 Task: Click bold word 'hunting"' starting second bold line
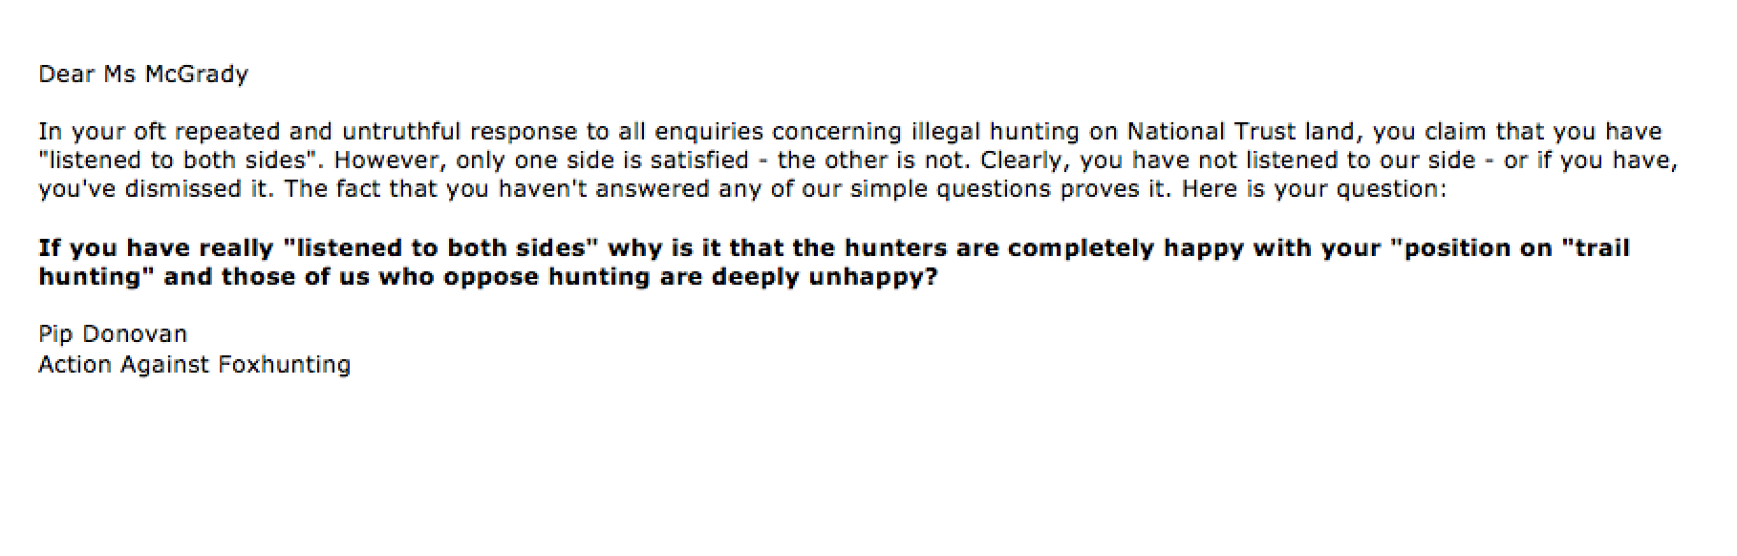point(96,278)
